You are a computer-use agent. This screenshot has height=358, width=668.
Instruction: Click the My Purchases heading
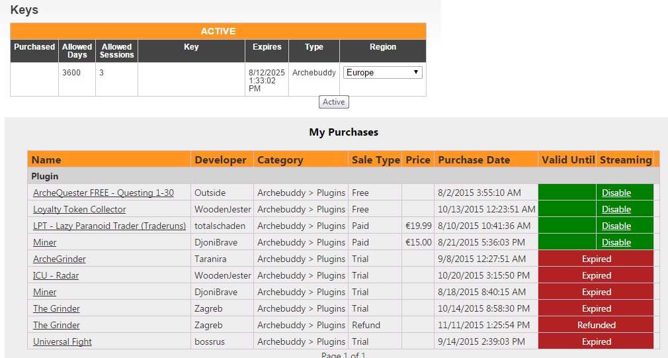(343, 132)
